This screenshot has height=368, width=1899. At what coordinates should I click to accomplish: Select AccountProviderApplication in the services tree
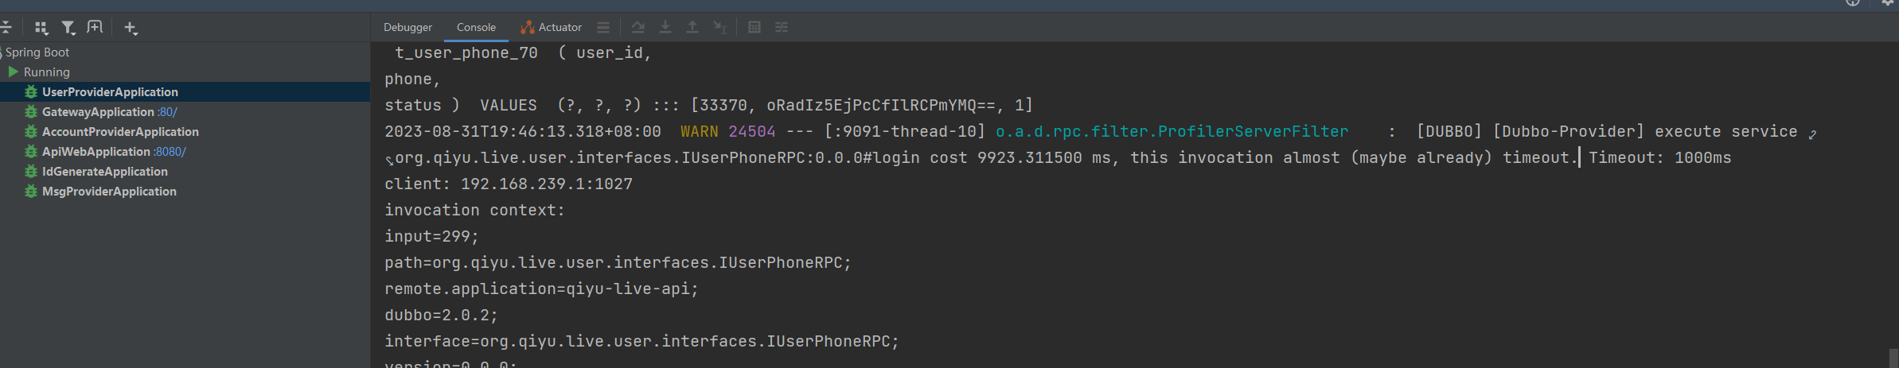pos(120,132)
